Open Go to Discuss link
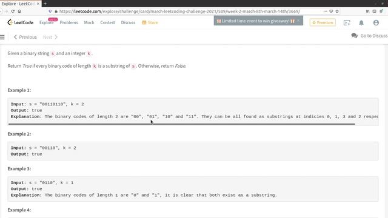 click(374, 36)
